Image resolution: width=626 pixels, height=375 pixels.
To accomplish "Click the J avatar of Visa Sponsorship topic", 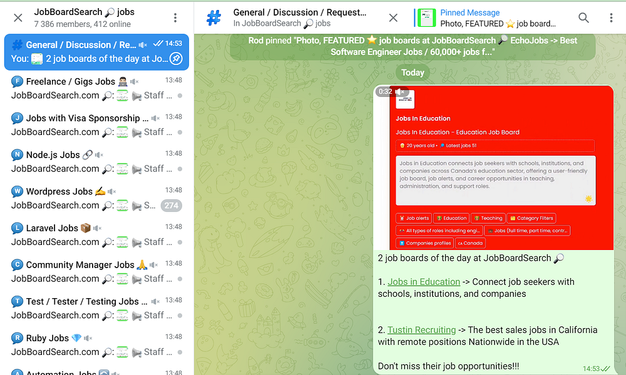I will click(x=17, y=118).
